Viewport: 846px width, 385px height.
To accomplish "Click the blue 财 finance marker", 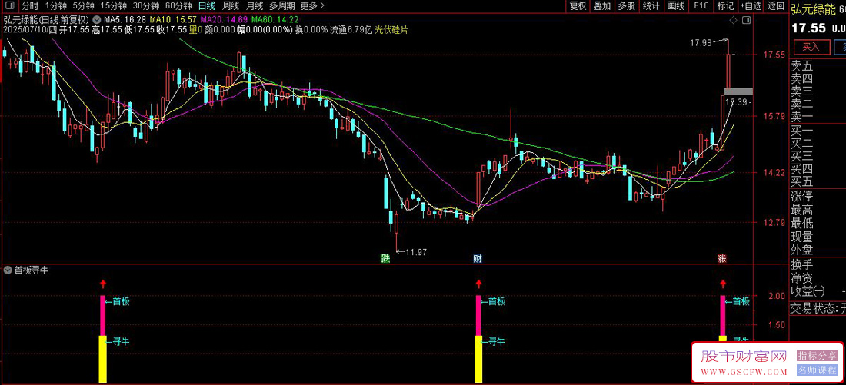I will (477, 258).
